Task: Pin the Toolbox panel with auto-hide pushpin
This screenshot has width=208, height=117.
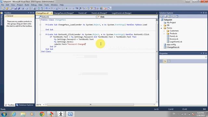Action: pyautogui.click(x=31, y=13)
